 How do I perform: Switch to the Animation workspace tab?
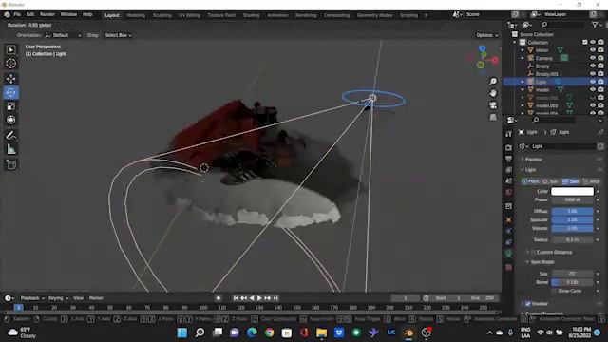tap(277, 15)
